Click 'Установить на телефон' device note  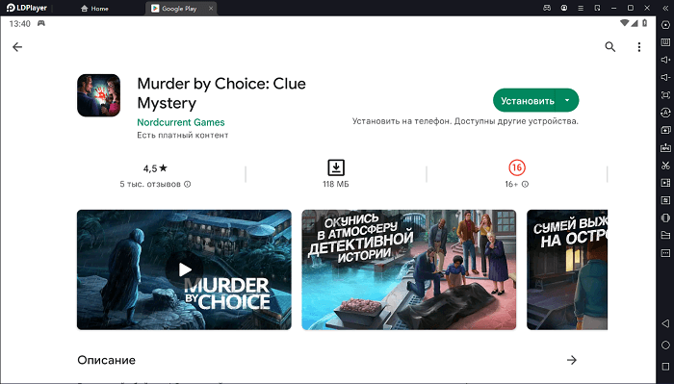point(465,121)
